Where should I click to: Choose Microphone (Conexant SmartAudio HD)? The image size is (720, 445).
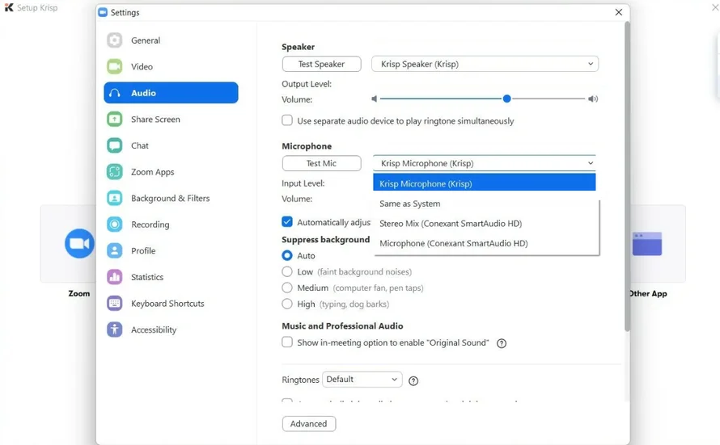[x=486, y=243]
